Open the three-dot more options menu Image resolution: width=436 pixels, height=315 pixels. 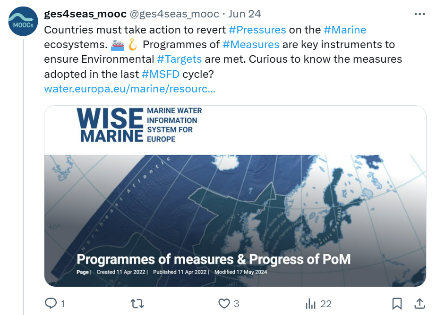click(x=419, y=14)
